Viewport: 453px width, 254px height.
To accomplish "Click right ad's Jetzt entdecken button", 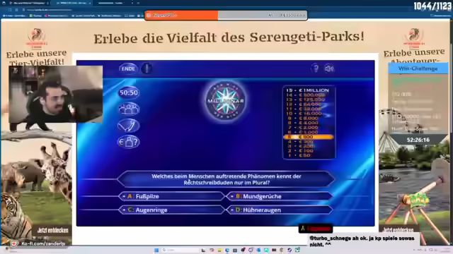I will pos(398,229).
